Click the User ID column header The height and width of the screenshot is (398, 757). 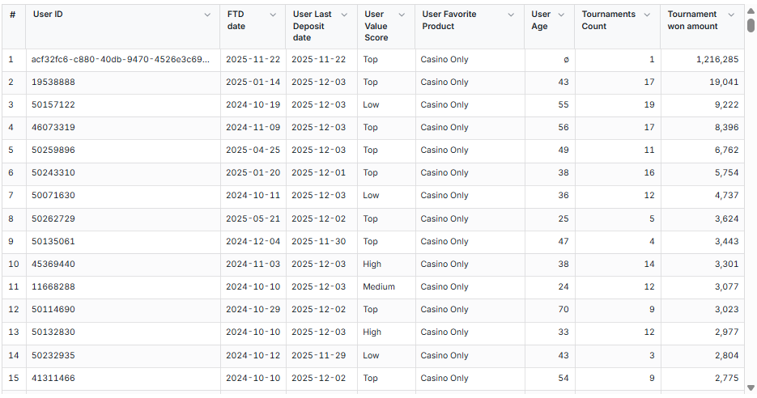tap(48, 15)
